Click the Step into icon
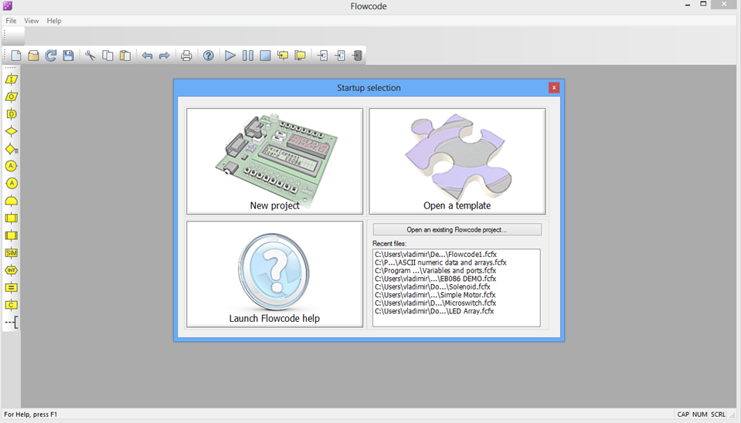The width and height of the screenshot is (741, 423). pyautogui.click(x=283, y=56)
